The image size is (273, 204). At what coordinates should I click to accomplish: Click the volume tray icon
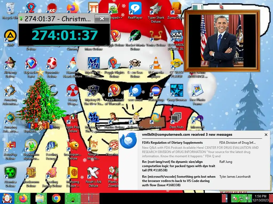click(x=247, y=198)
